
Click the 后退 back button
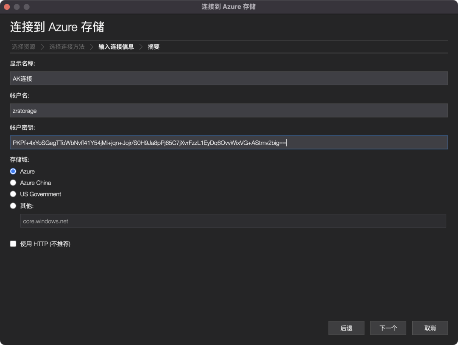click(346, 328)
